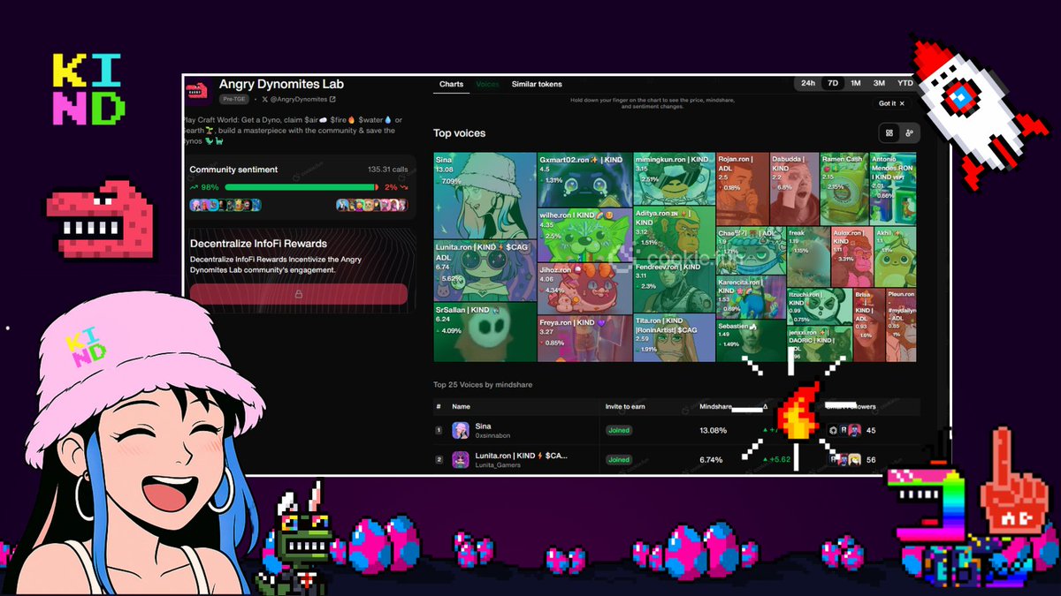
Task: Click the lock icon on the red button
Action: pyautogui.click(x=299, y=295)
